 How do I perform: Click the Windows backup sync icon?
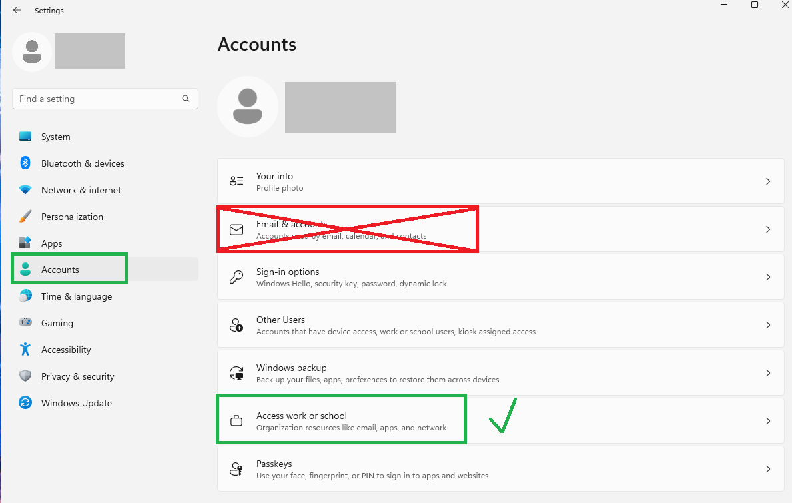coord(236,373)
